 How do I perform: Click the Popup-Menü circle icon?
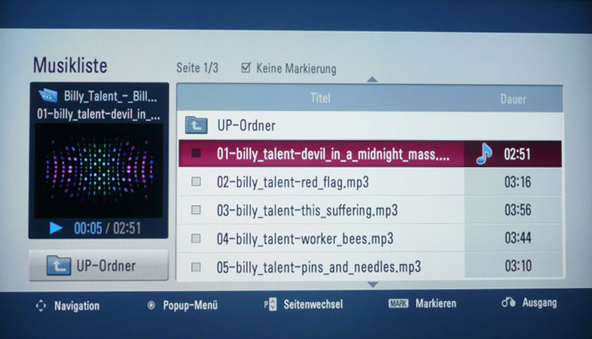(151, 305)
